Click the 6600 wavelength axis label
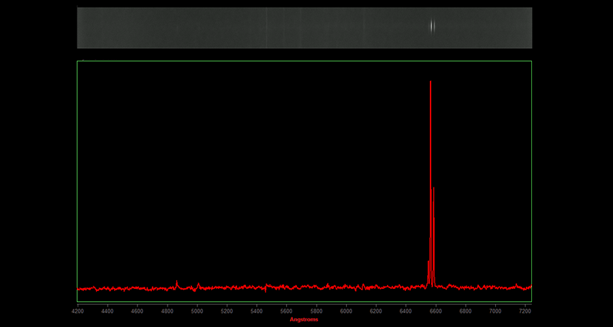 [436, 311]
